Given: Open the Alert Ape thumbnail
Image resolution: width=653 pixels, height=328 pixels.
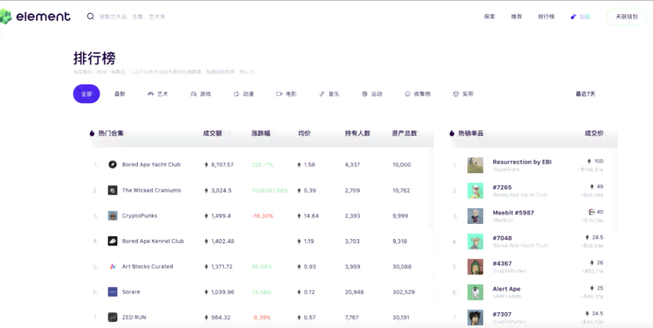Looking at the screenshot, I should [x=475, y=292].
